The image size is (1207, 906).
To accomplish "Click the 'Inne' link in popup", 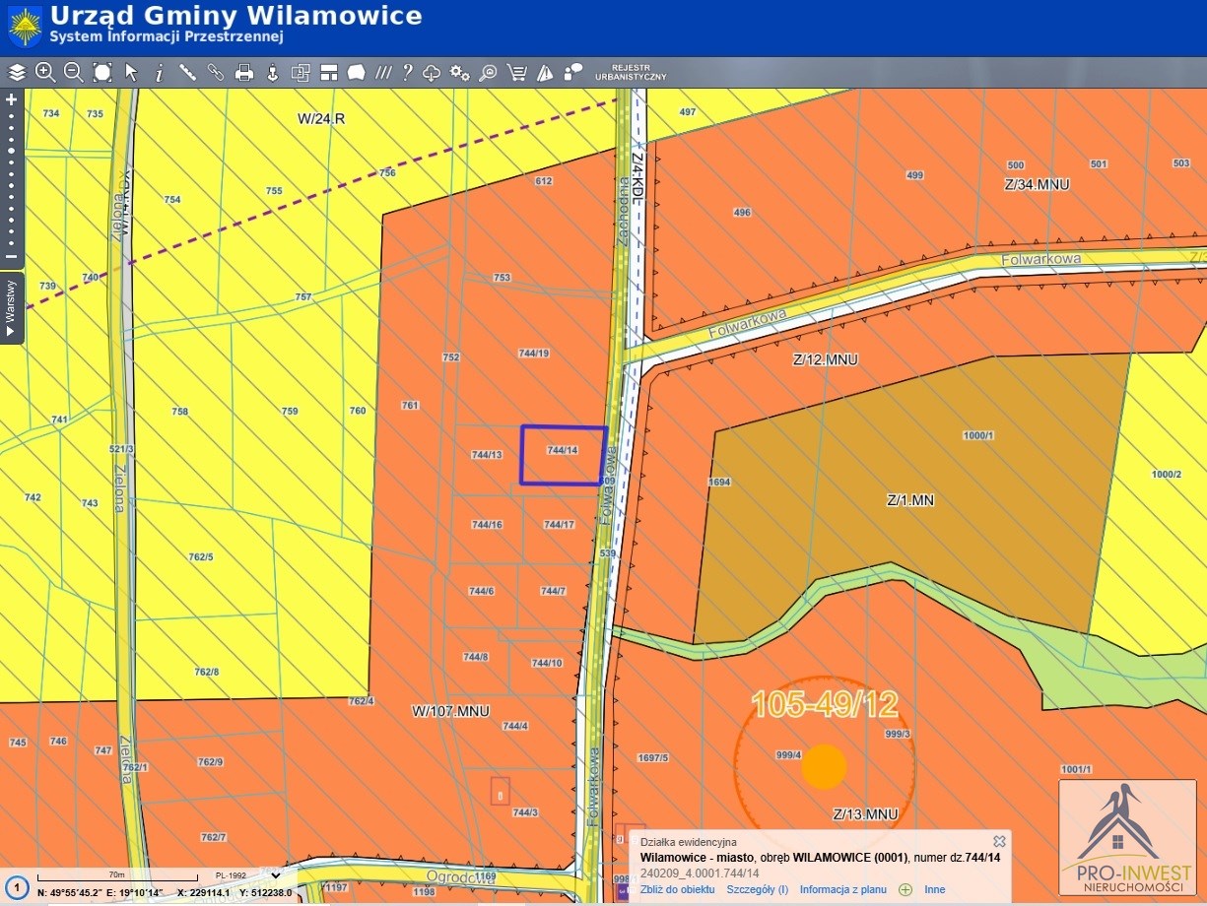I will [x=934, y=889].
